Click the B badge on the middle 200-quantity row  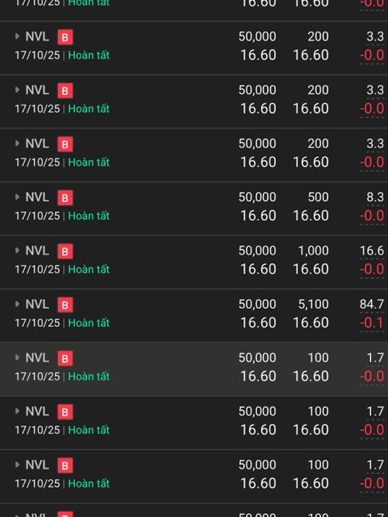pos(65,90)
